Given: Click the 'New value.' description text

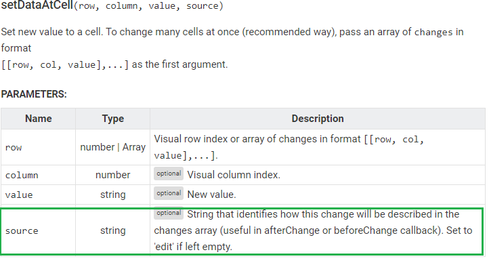Looking at the screenshot, I should (211, 195).
